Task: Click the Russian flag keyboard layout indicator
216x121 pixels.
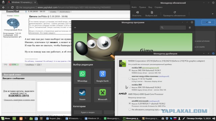Action: [x=175, y=118]
